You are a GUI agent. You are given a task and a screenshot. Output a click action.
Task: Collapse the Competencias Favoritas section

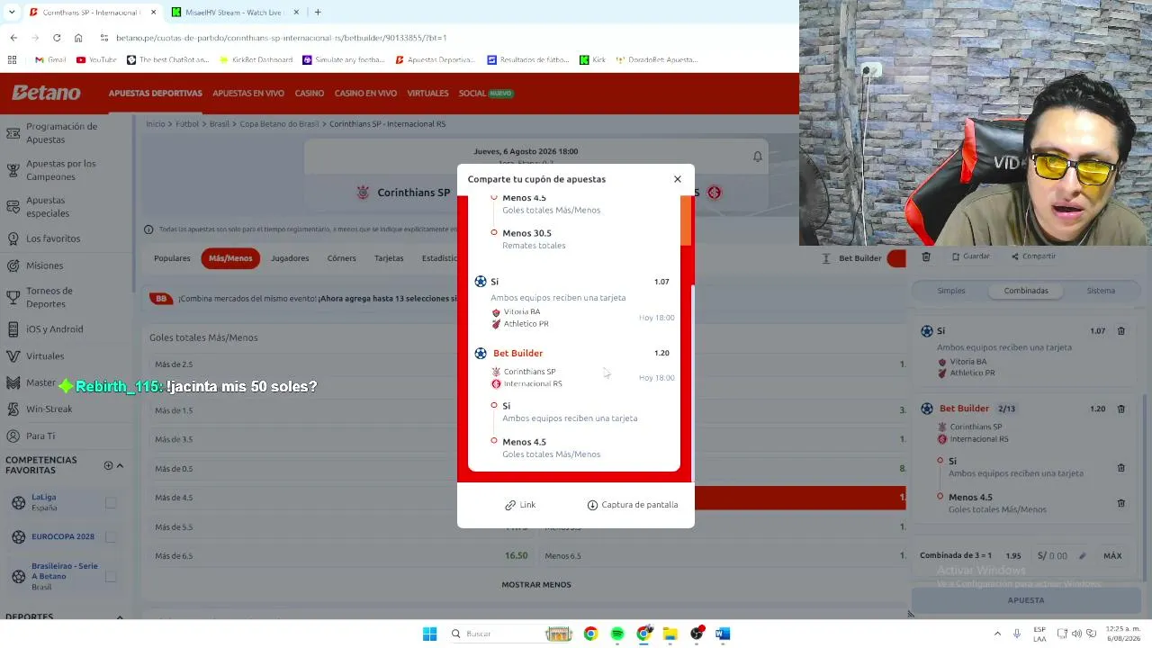coord(120,465)
